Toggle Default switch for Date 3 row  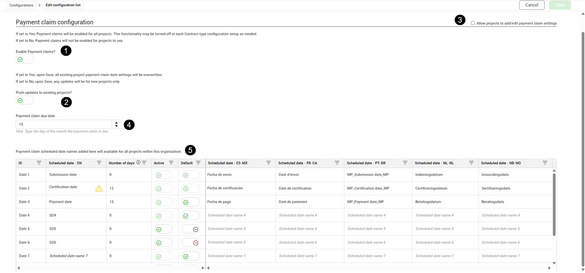coord(191,202)
